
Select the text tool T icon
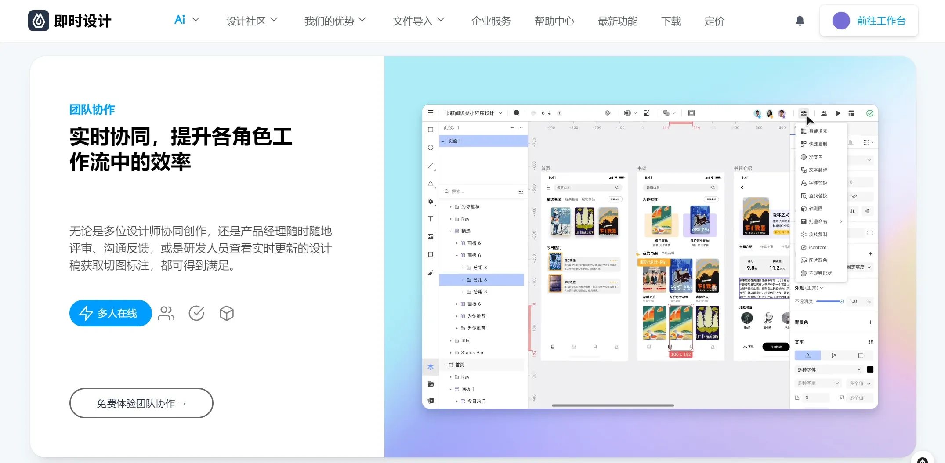click(431, 219)
